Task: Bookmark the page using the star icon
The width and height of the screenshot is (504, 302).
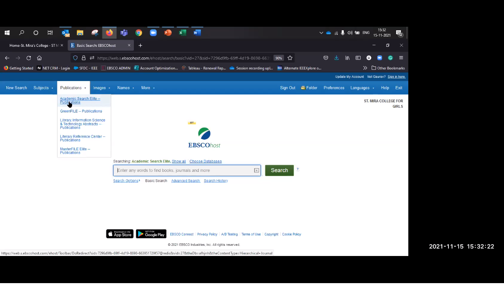Action: 290,58
